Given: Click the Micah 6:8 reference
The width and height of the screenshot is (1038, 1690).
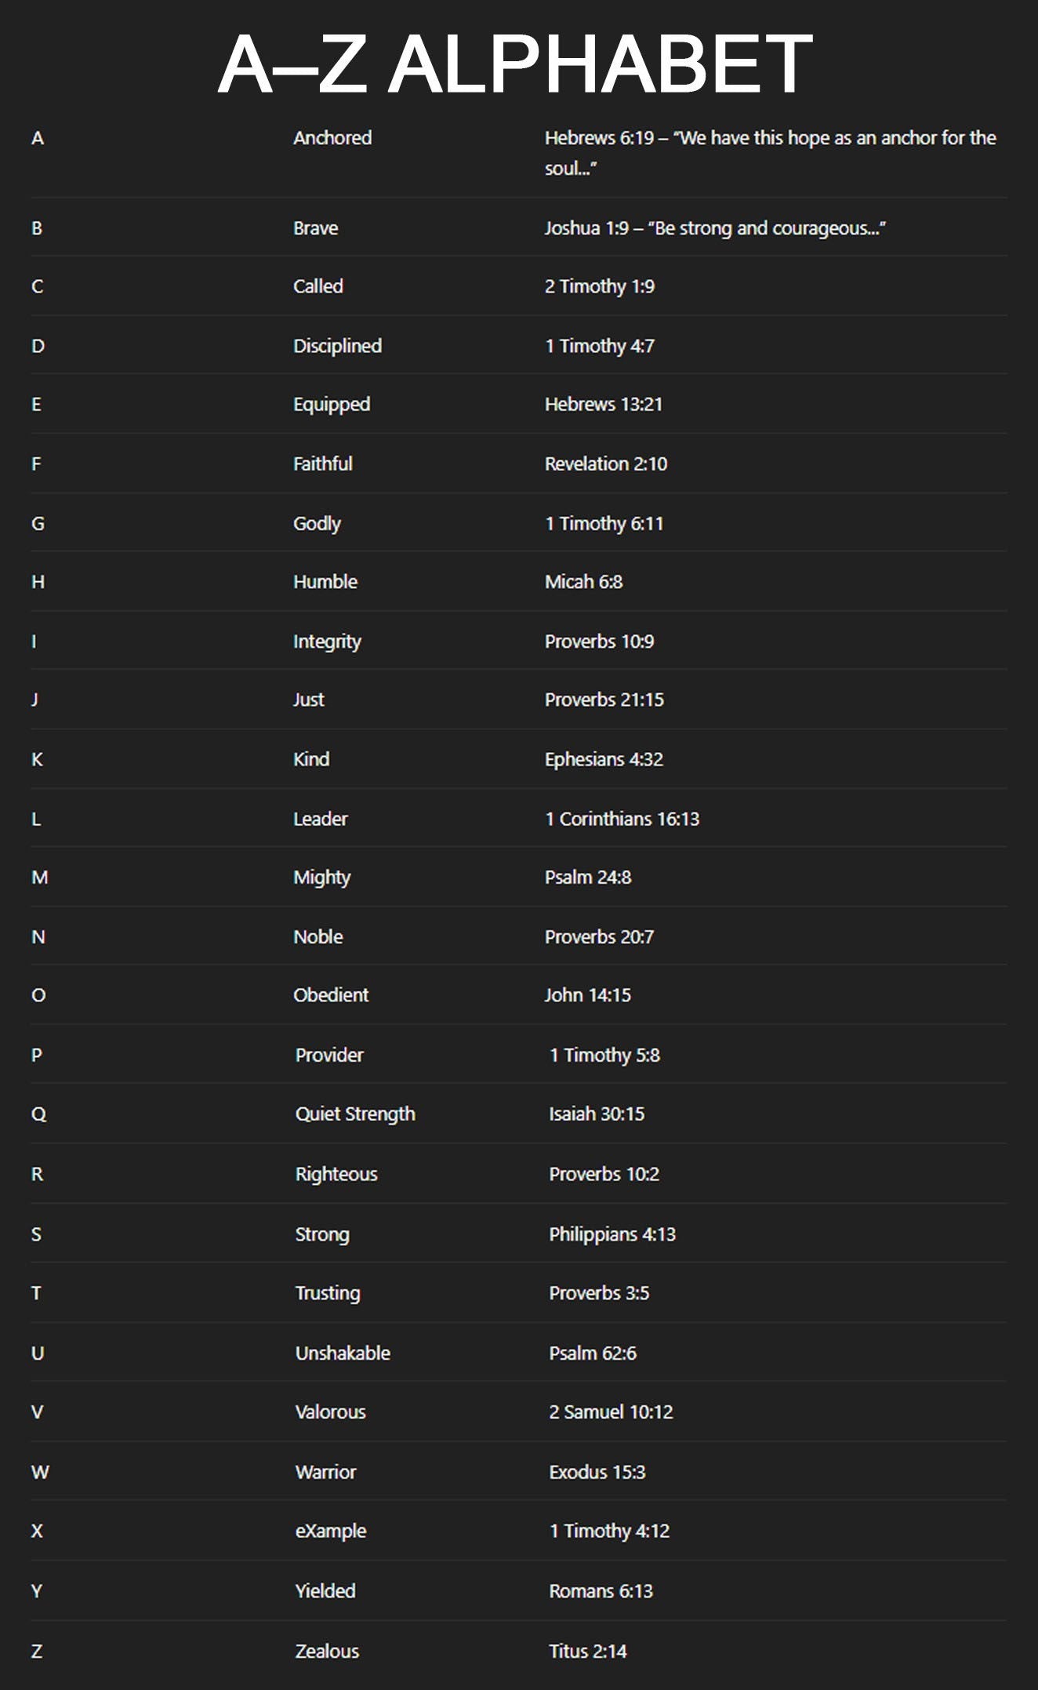Looking at the screenshot, I should (583, 582).
